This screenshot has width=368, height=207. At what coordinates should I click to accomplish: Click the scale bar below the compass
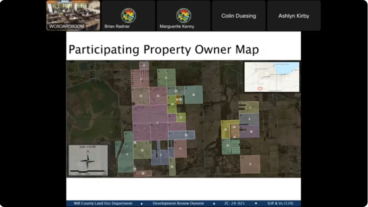[88, 171]
